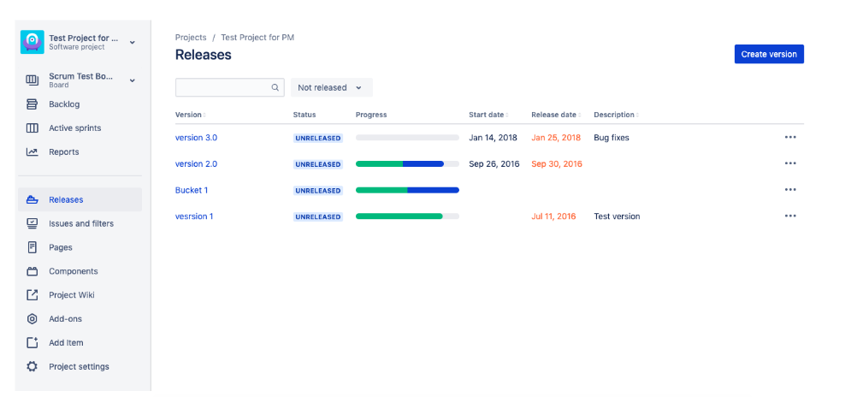Click version 2.0 progress bar
This screenshot has width=857, height=397.
[407, 164]
